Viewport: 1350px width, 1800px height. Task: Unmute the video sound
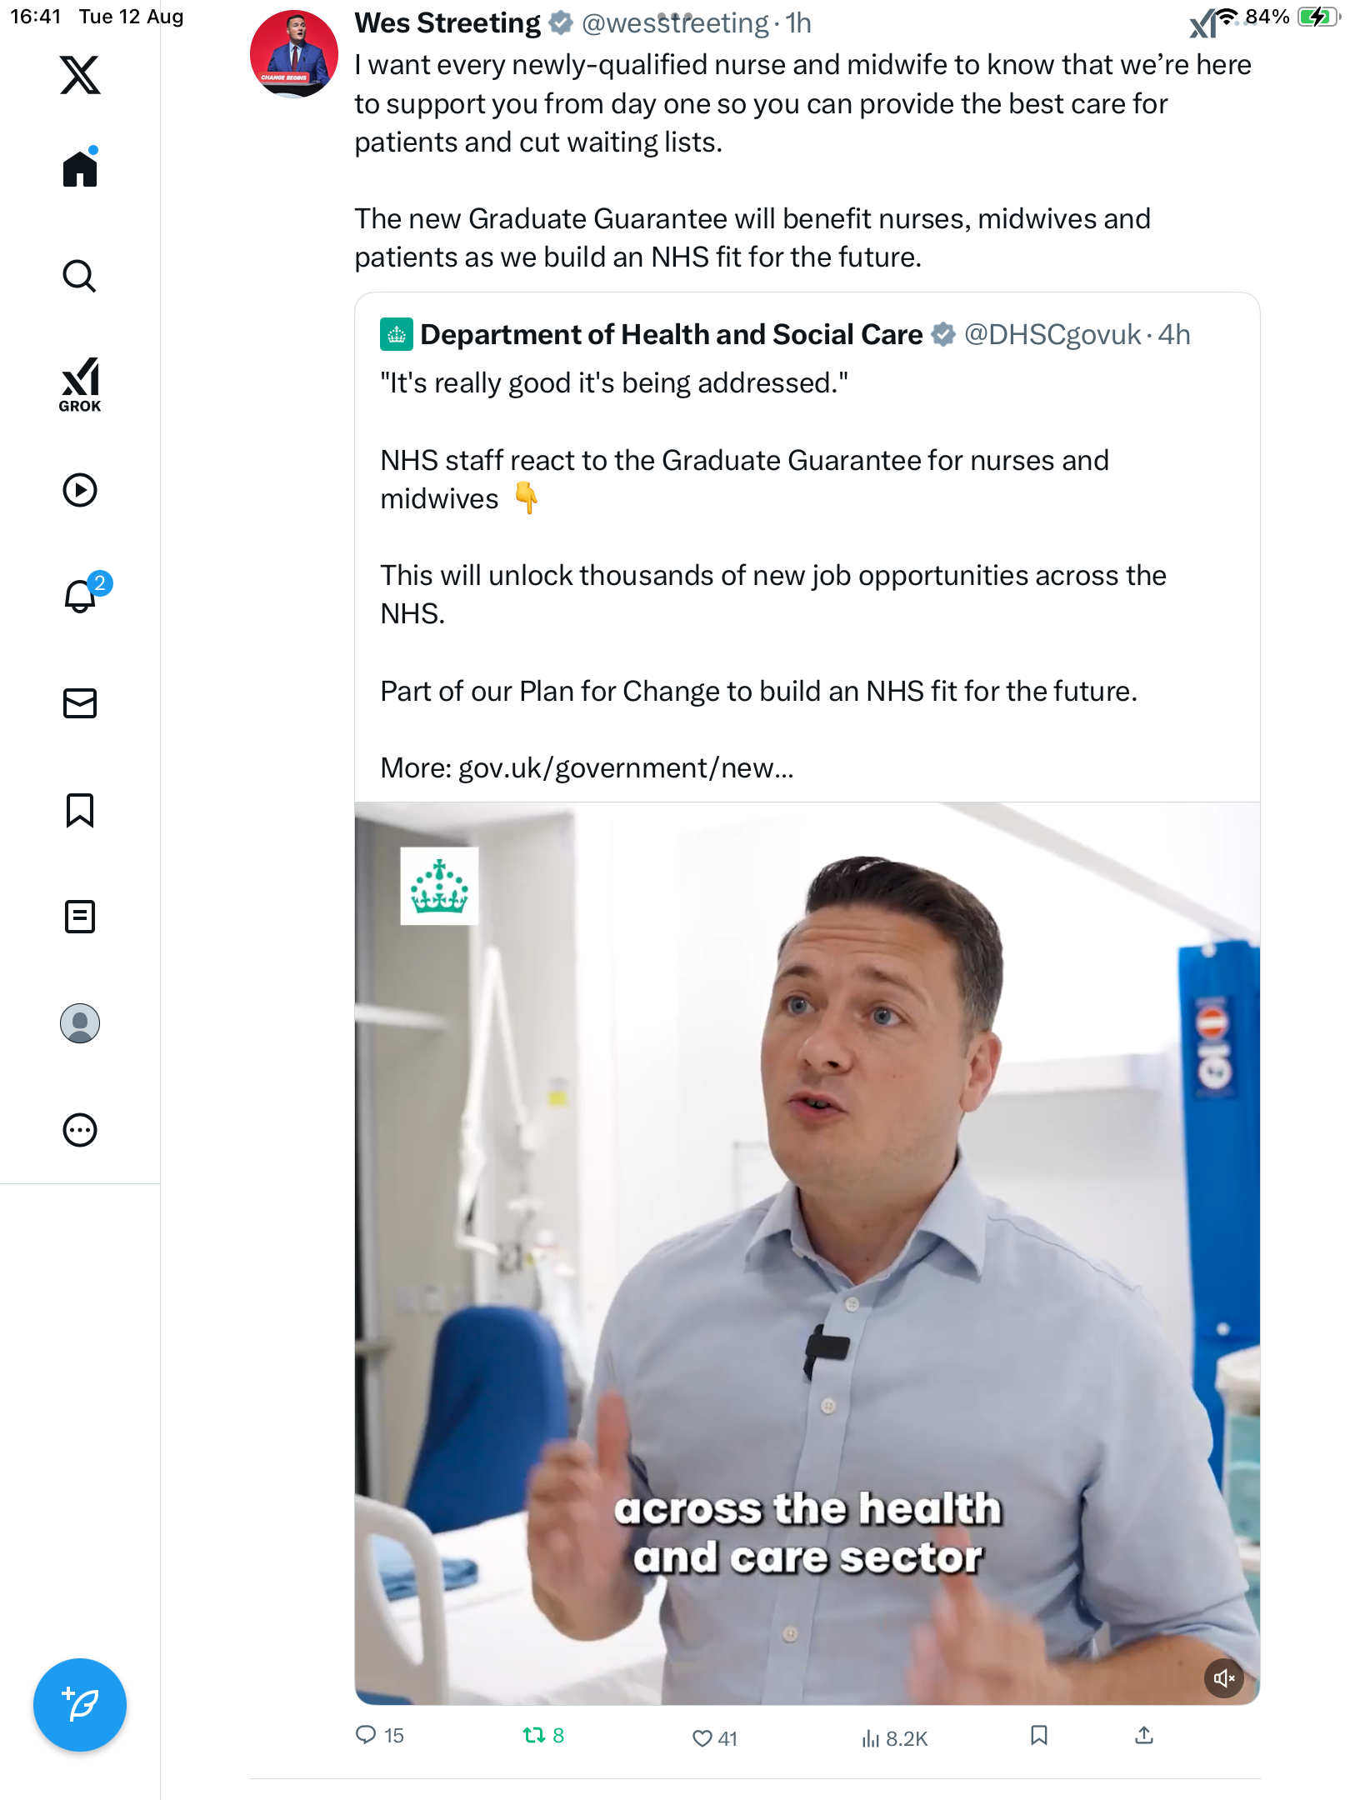1223,1678
